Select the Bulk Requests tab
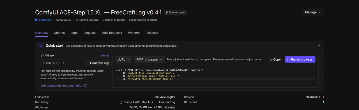This screenshot has height=110, width=359. tap(112, 33)
